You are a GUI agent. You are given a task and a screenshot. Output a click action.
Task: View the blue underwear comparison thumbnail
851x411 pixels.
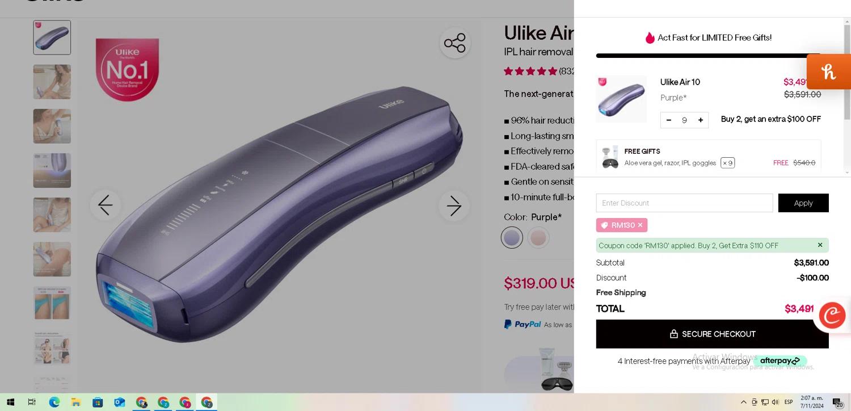[x=52, y=303]
